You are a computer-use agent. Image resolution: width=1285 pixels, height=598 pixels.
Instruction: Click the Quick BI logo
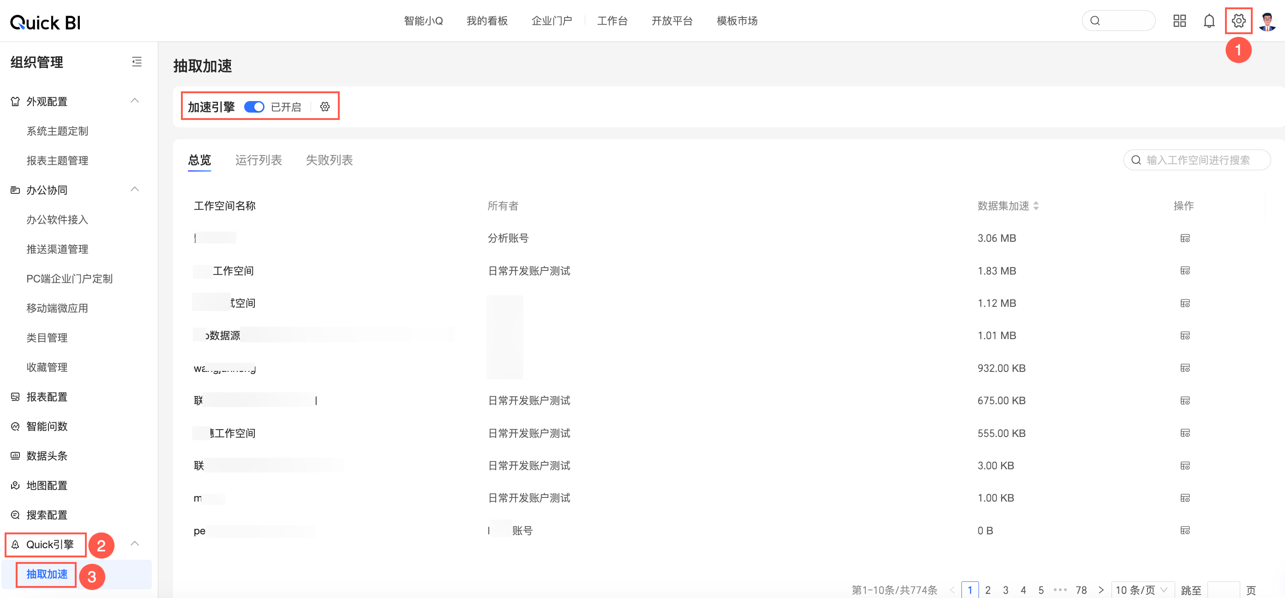pyautogui.click(x=45, y=22)
